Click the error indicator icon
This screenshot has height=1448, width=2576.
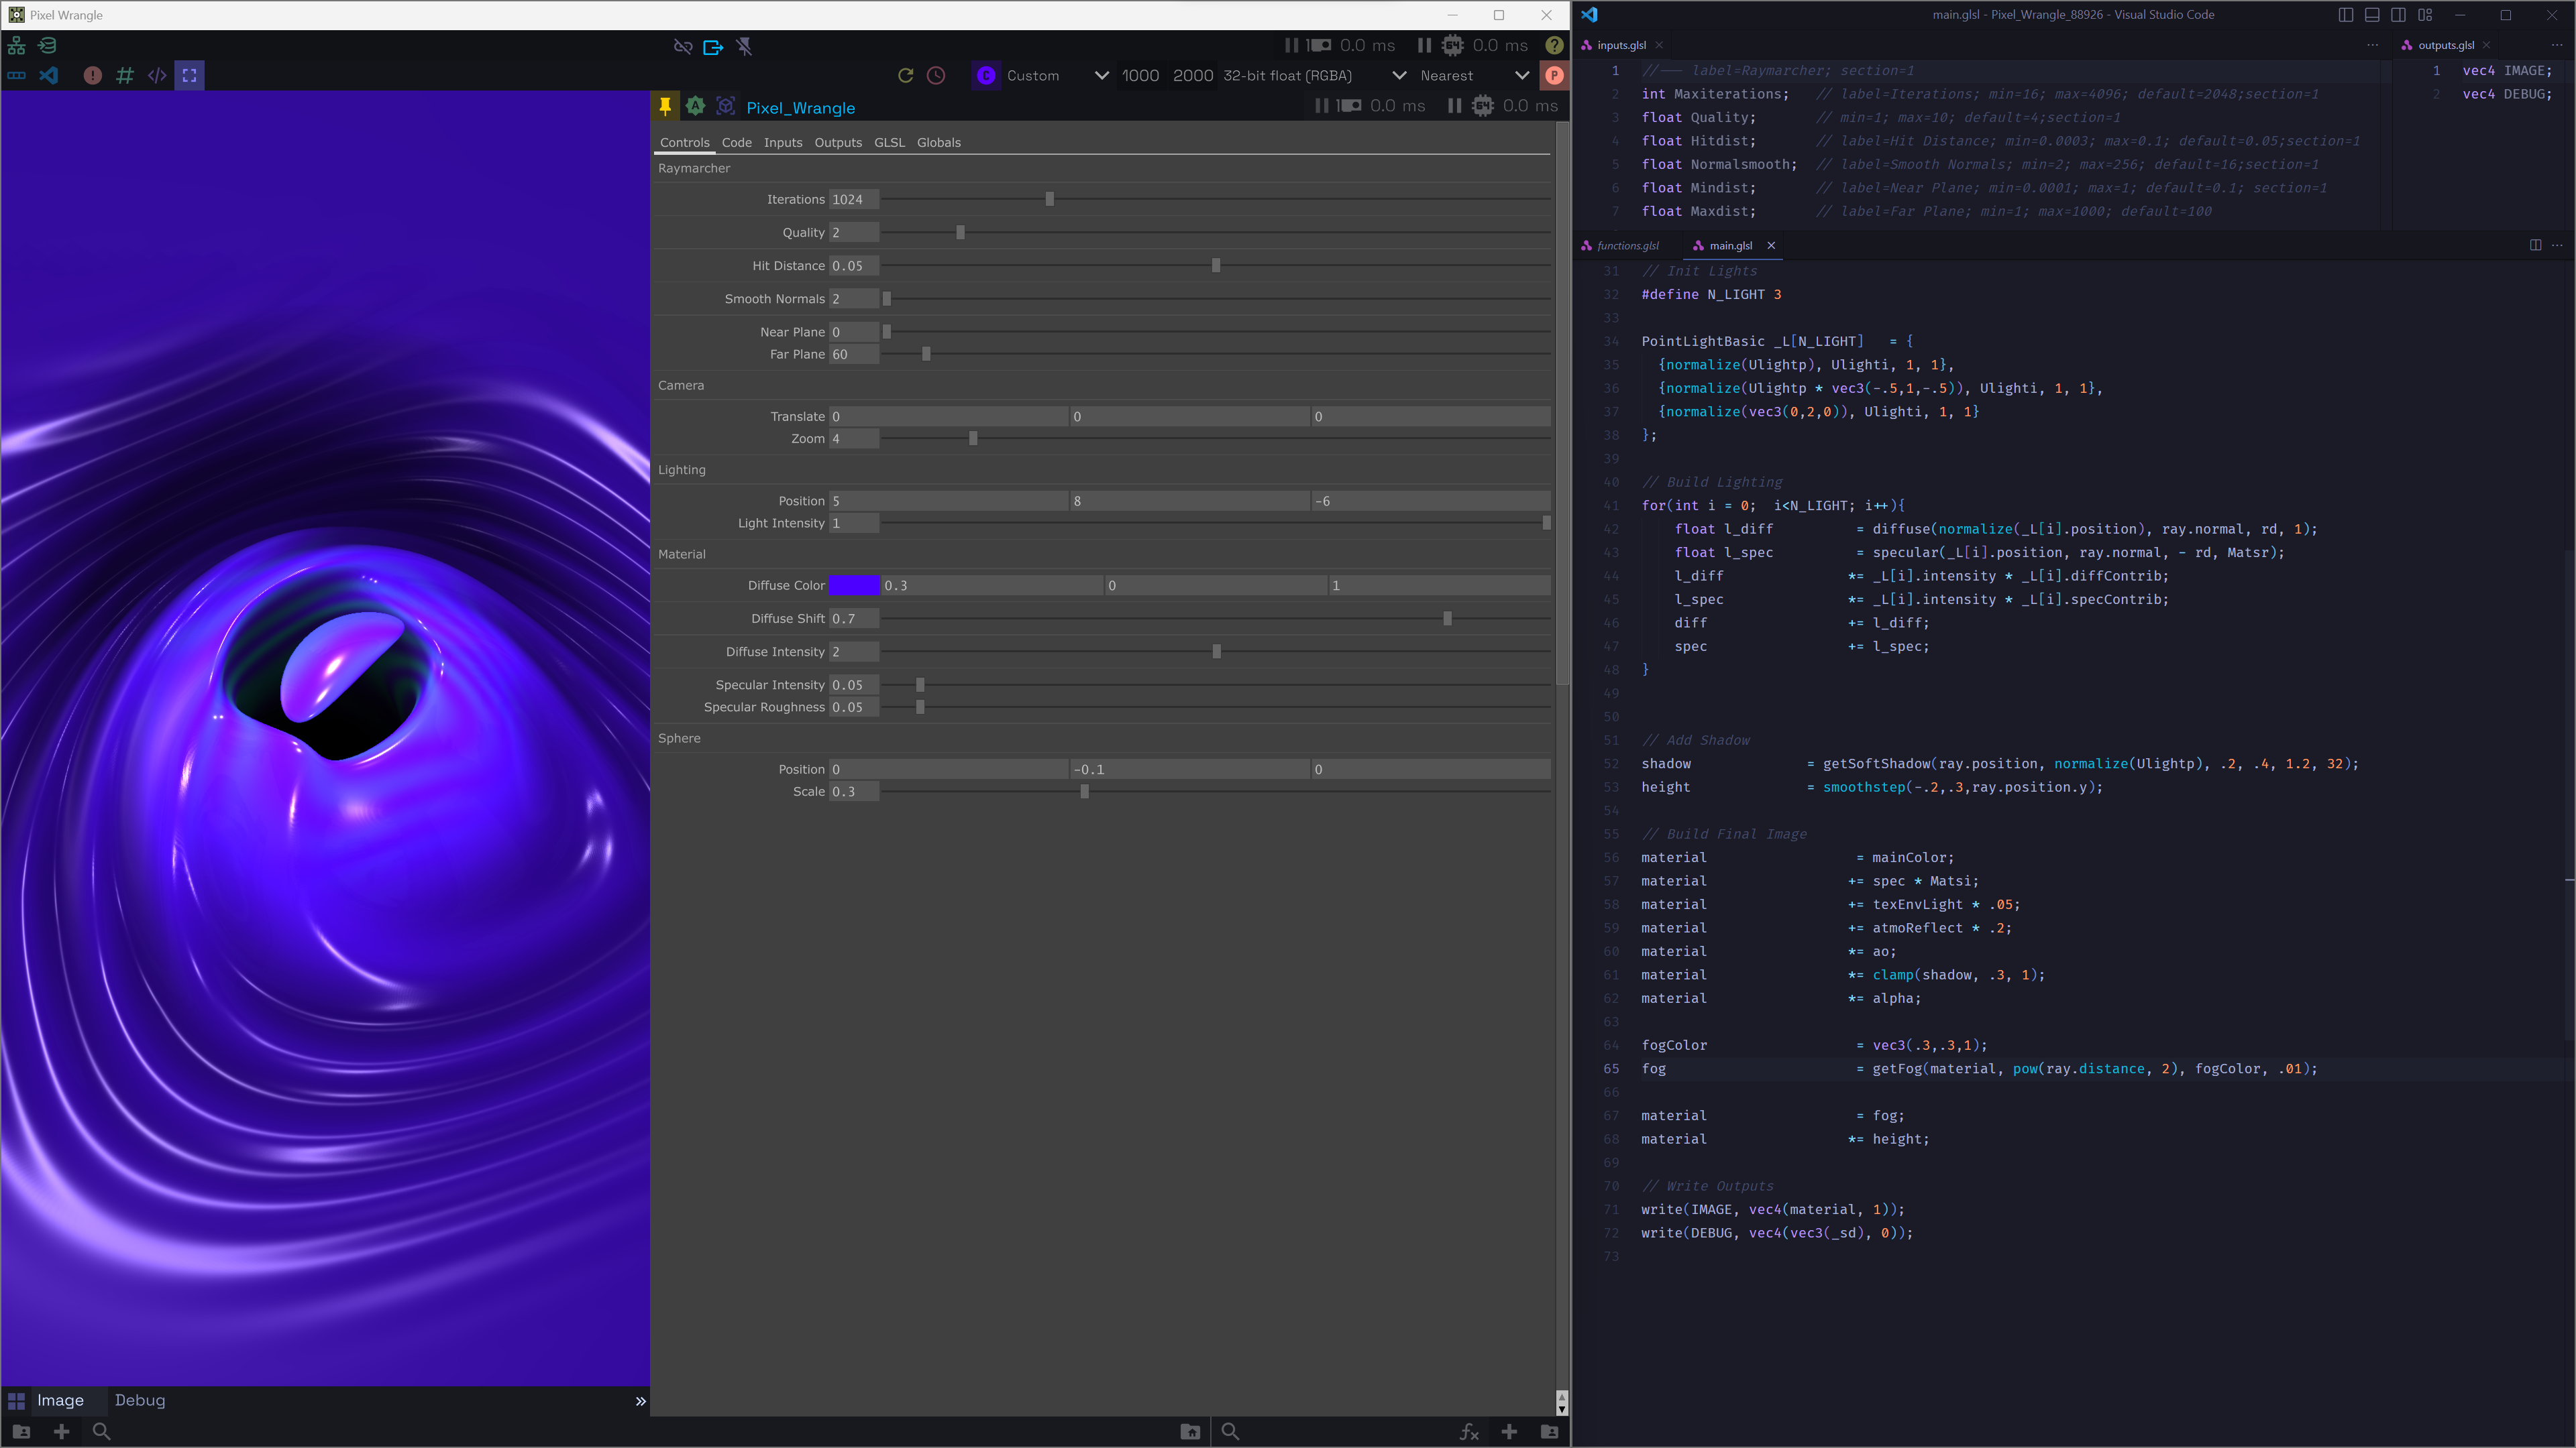[92, 75]
